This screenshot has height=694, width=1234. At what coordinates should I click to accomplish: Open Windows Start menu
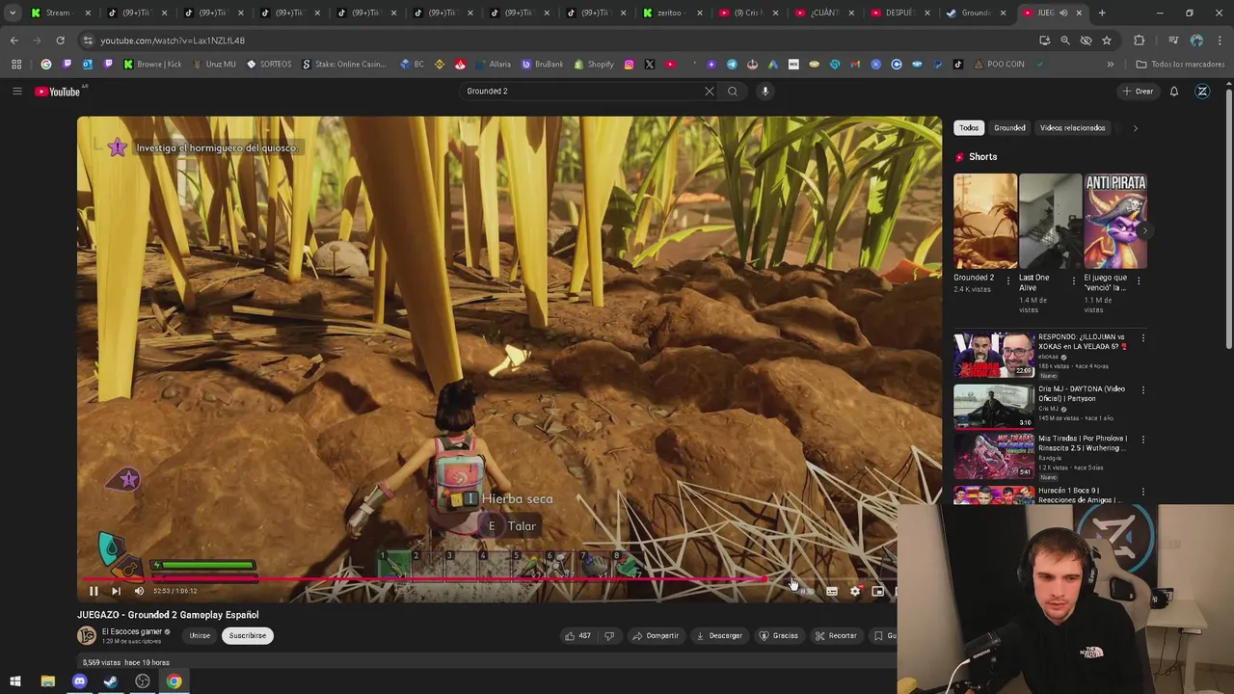pos(15,681)
